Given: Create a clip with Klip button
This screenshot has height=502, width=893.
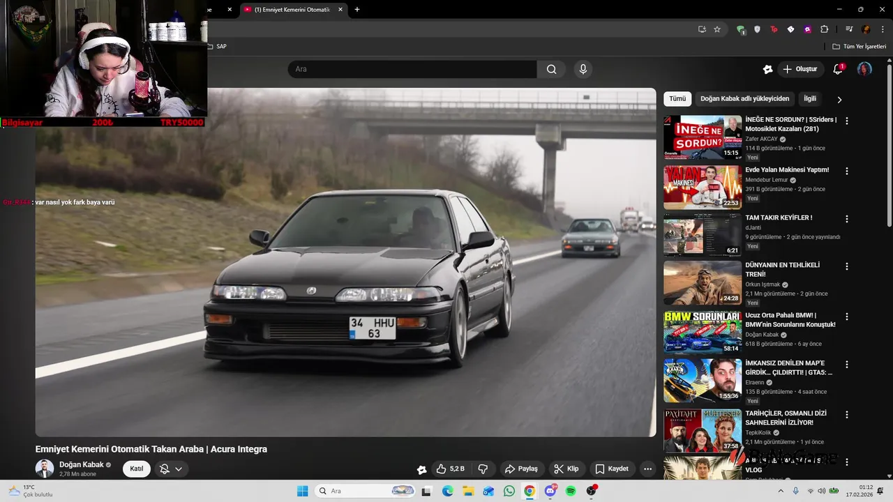Looking at the screenshot, I should click(x=566, y=469).
